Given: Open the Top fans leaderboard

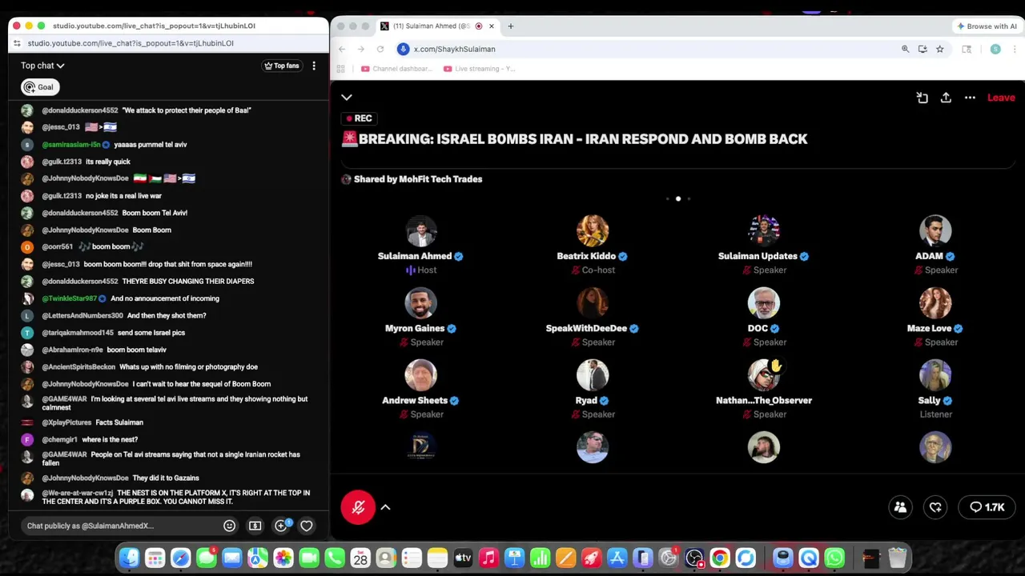Looking at the screenshot, I should [x=281, y=66].
